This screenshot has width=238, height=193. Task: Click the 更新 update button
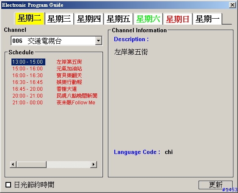[x=216, y=185]
